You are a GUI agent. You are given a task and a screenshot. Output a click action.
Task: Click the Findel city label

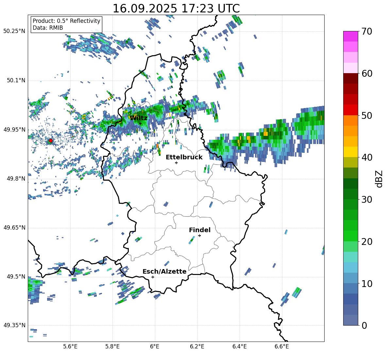[200, 230]
